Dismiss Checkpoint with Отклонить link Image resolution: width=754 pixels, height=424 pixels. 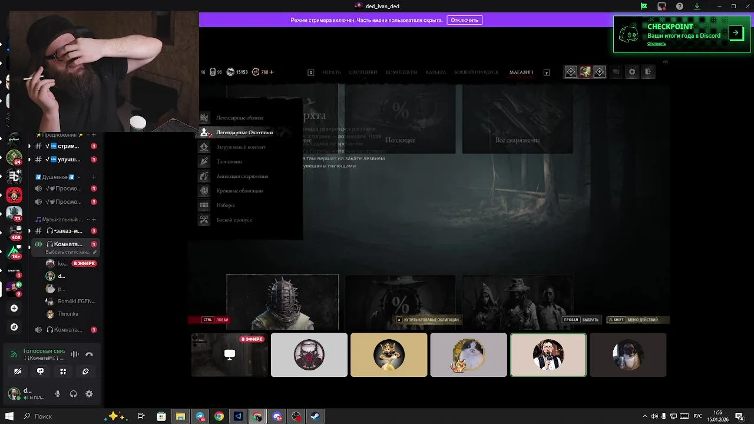tap(656, 44)
